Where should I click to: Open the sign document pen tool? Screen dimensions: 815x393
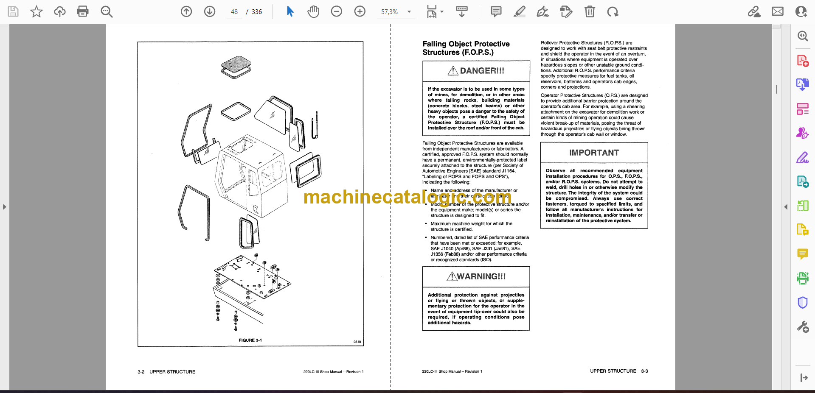coord(542,11)
